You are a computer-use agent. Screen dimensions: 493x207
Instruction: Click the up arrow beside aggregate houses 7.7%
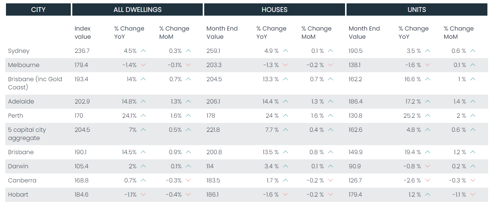285,130
